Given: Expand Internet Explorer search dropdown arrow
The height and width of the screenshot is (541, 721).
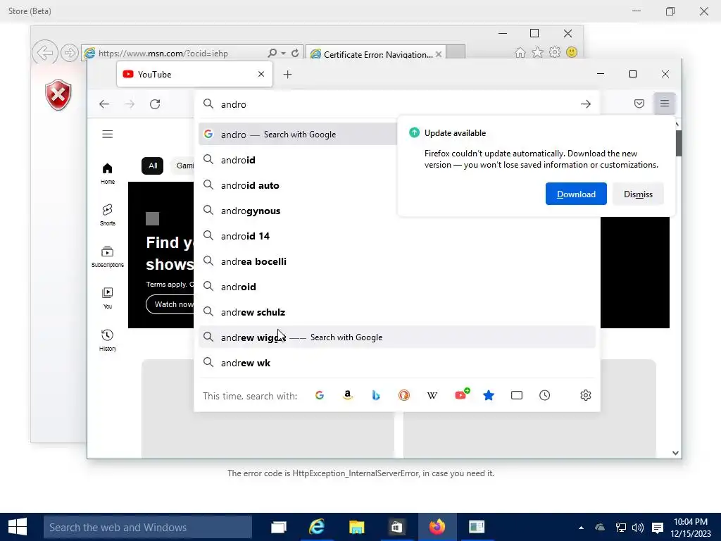Looking at the screenshot, I should click(283, 54).
